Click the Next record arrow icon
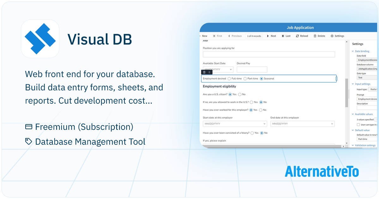379x199 pixels. [x=268, y=36]
